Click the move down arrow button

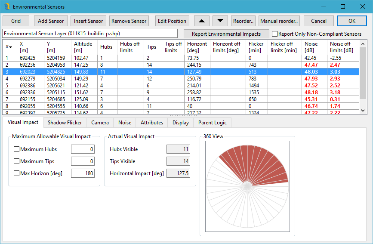click(220, 21)
